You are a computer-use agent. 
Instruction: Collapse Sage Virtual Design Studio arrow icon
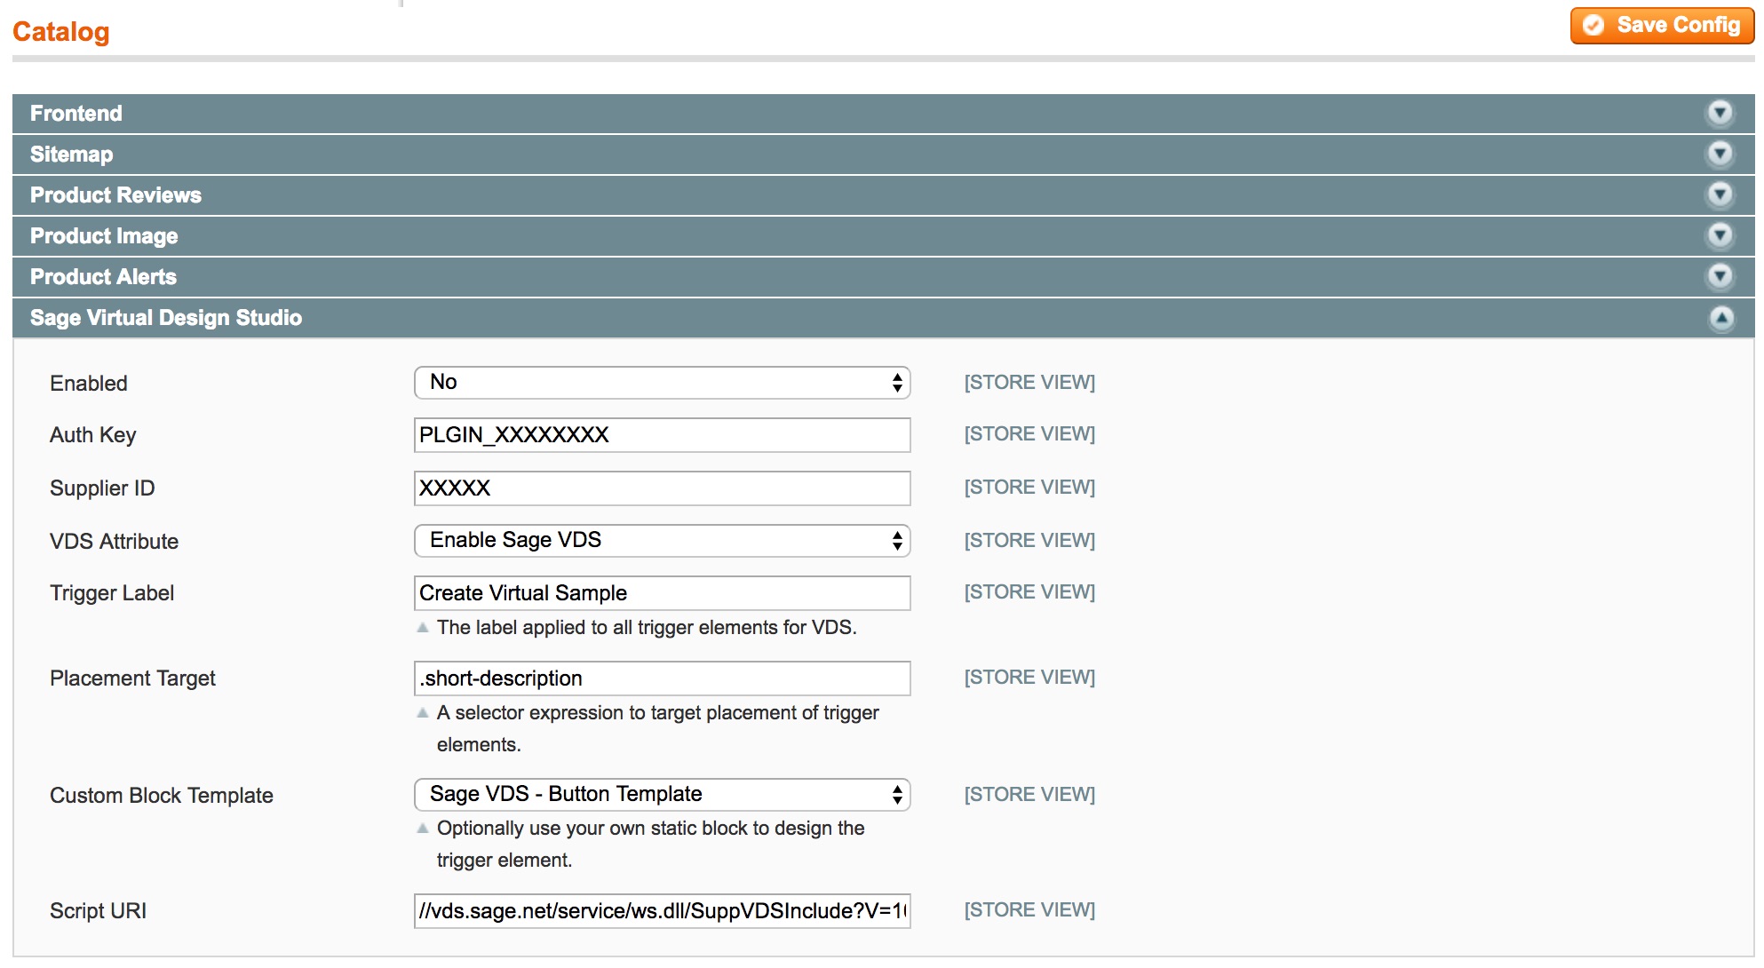click(1721, 318)
